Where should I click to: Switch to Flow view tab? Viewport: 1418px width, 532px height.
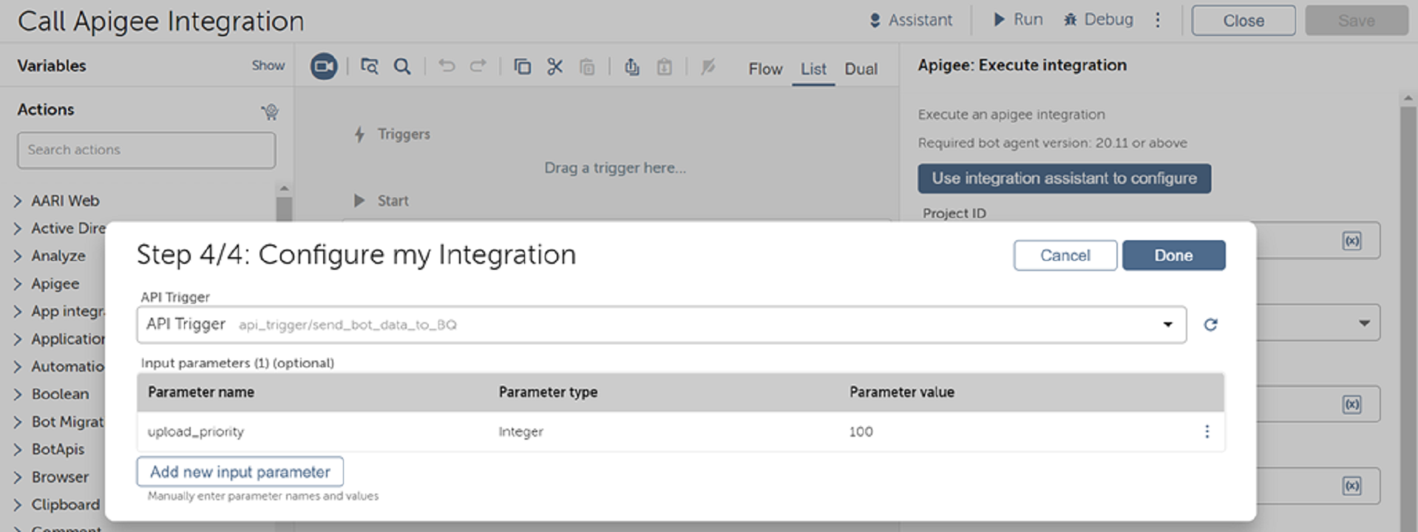[765, 69]
